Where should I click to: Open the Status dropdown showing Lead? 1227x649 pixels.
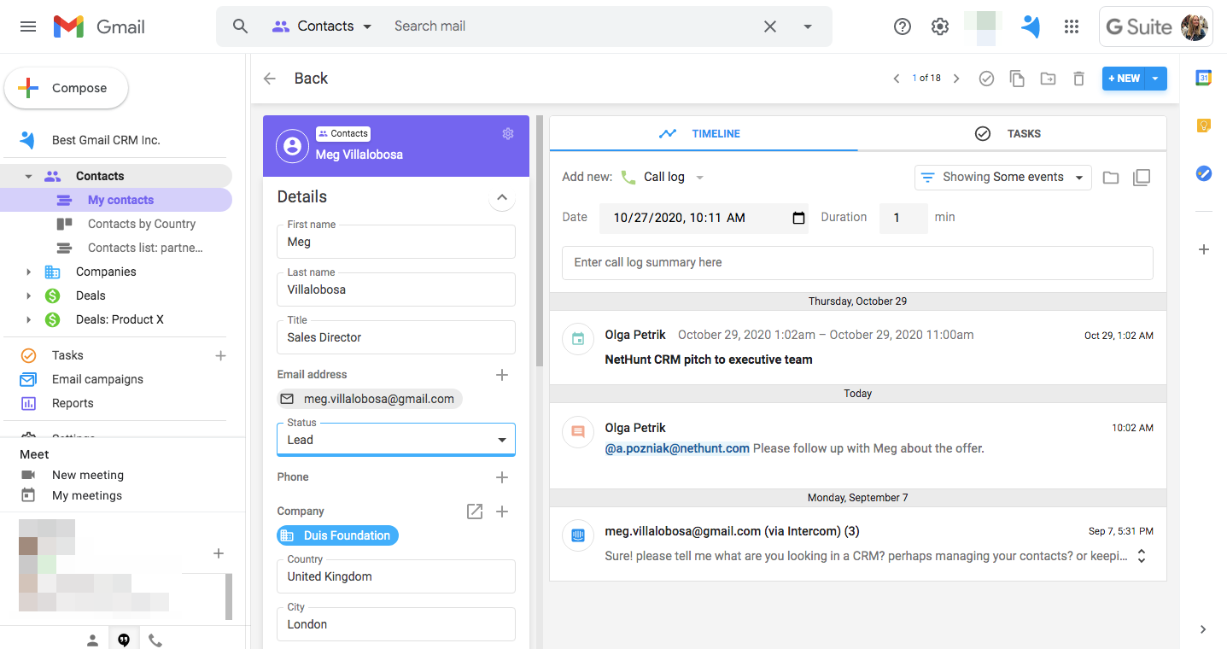click(x=501, y=438)
